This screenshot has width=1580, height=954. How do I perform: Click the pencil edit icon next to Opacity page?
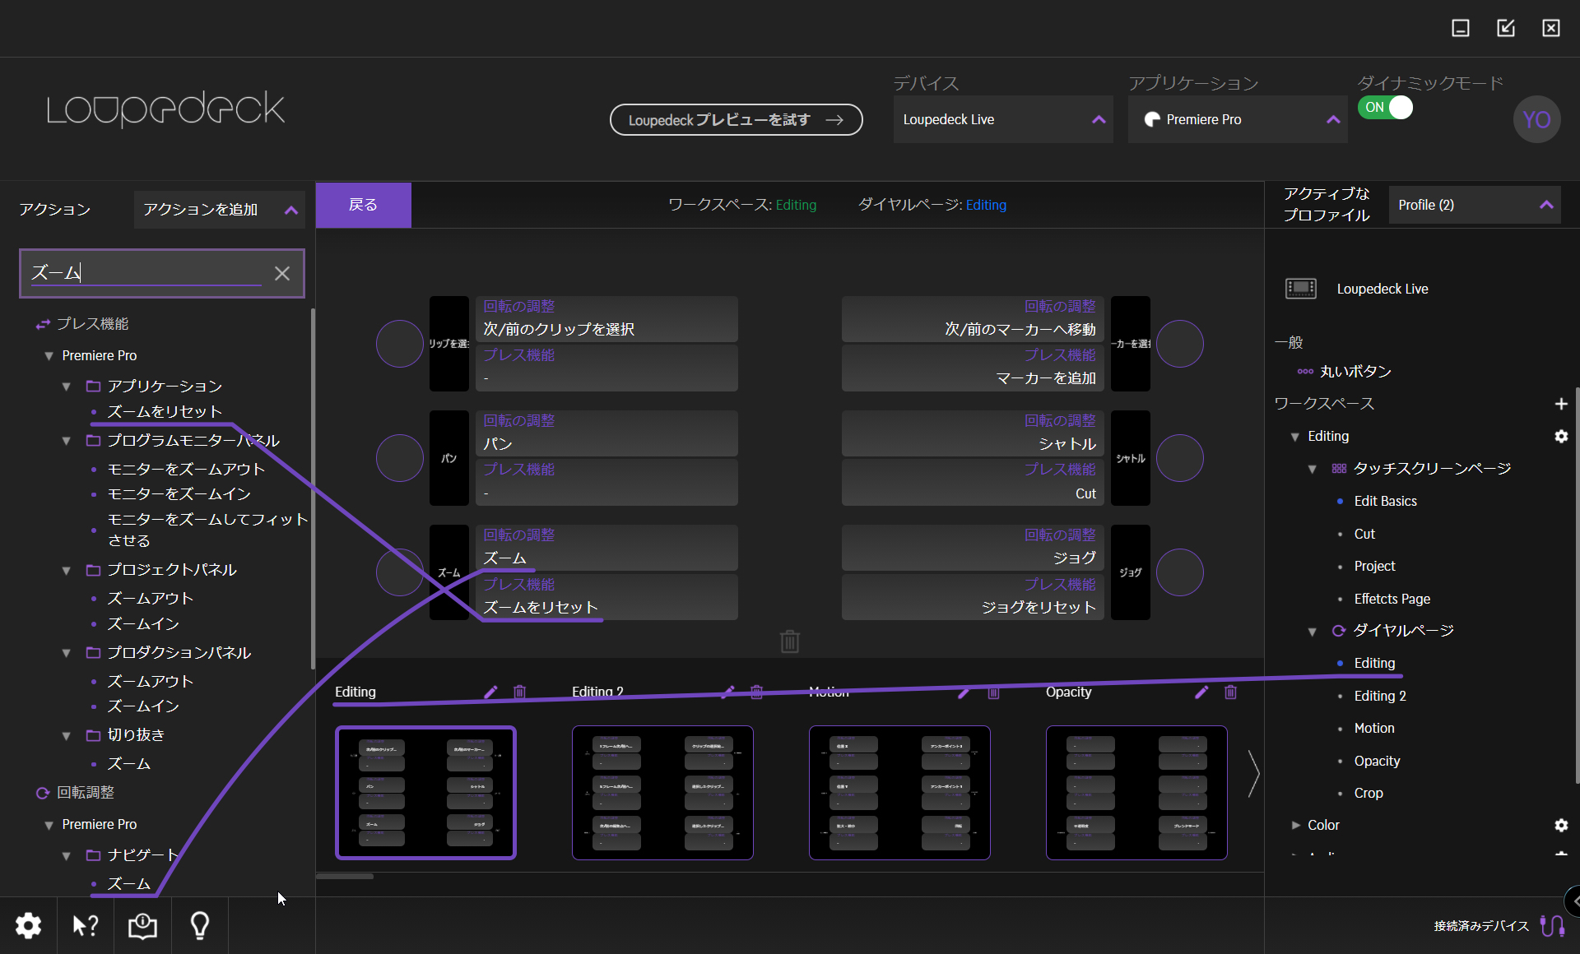point(1201,692)
